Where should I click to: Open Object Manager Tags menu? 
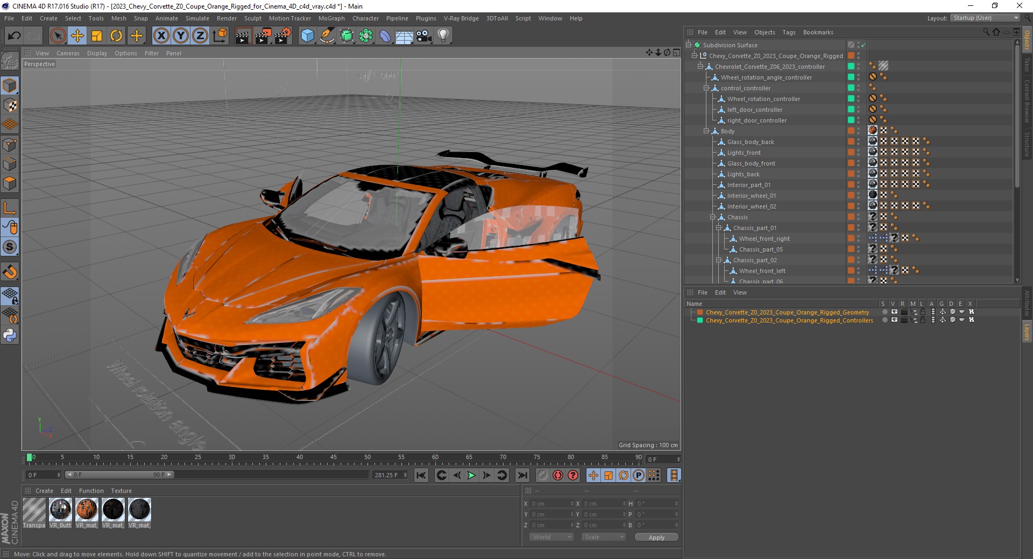(x=789, y=32)
